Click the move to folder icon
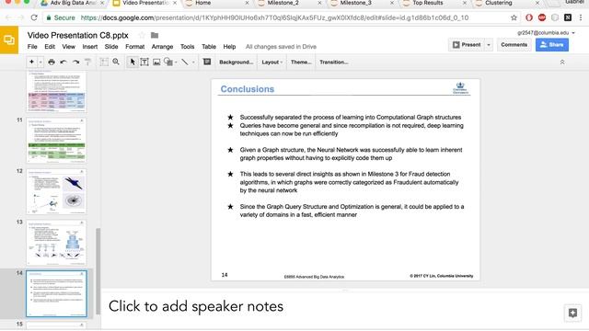The height and width of the screenshot is (331, 589). 155,35
